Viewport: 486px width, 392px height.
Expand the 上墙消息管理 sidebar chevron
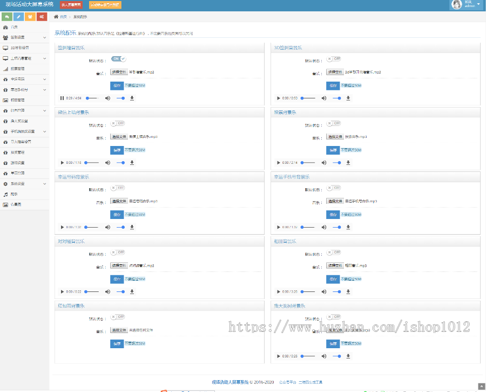coord(45,58)
